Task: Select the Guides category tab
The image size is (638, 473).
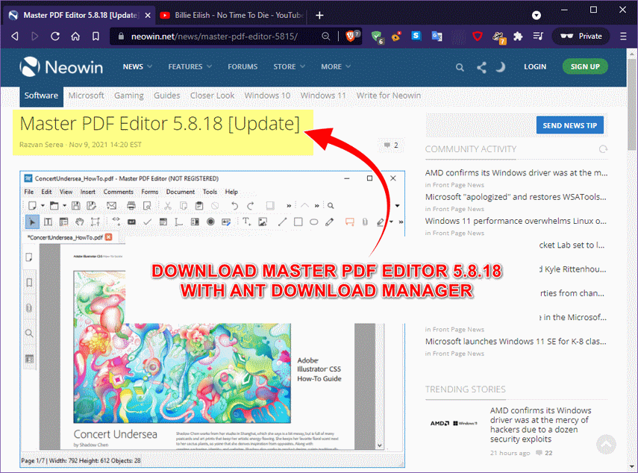Action: click(x=167, y=95)
